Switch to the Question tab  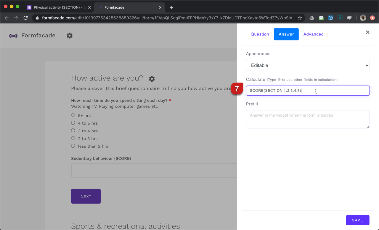click(260, 34)
